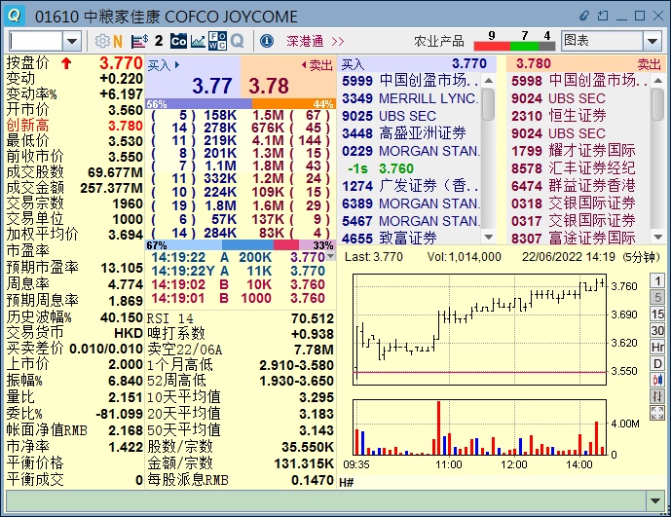Click the grey unchanged sector bar
671x517 pixels.
tap(546, 46)
